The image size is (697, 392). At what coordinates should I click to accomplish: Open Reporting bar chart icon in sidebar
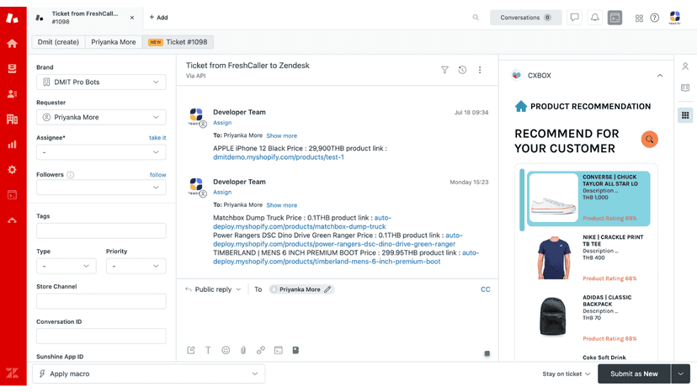pyautogui.click(x=12, y=145)
